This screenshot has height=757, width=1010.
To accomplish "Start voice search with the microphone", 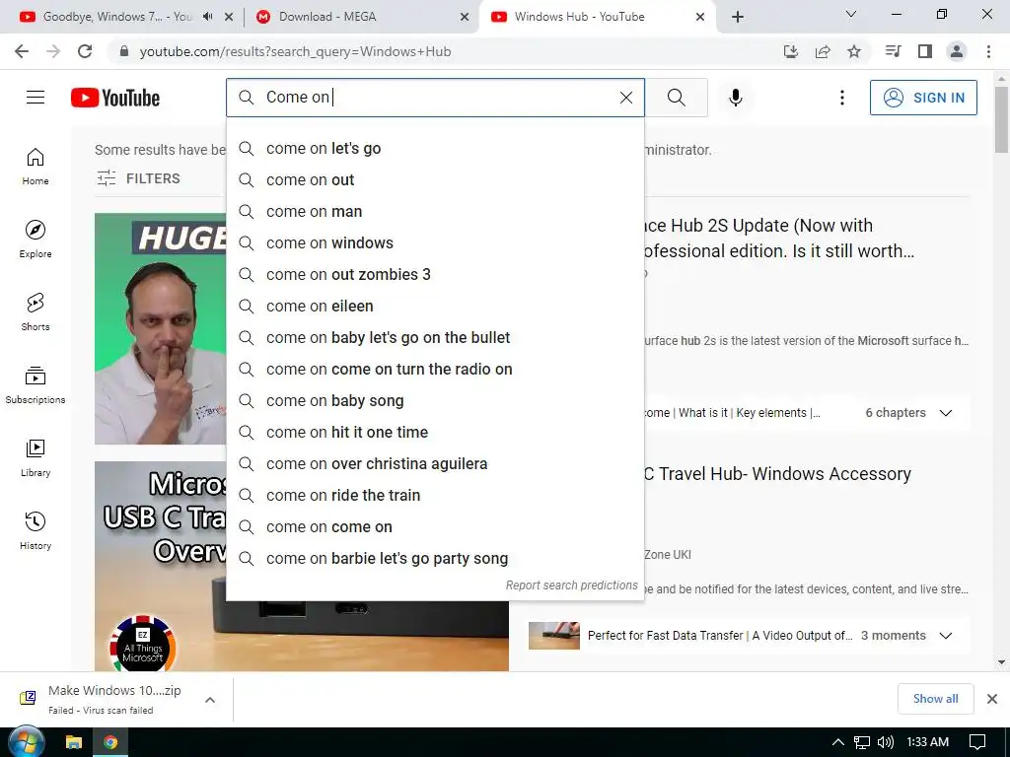I will [736, 98].
